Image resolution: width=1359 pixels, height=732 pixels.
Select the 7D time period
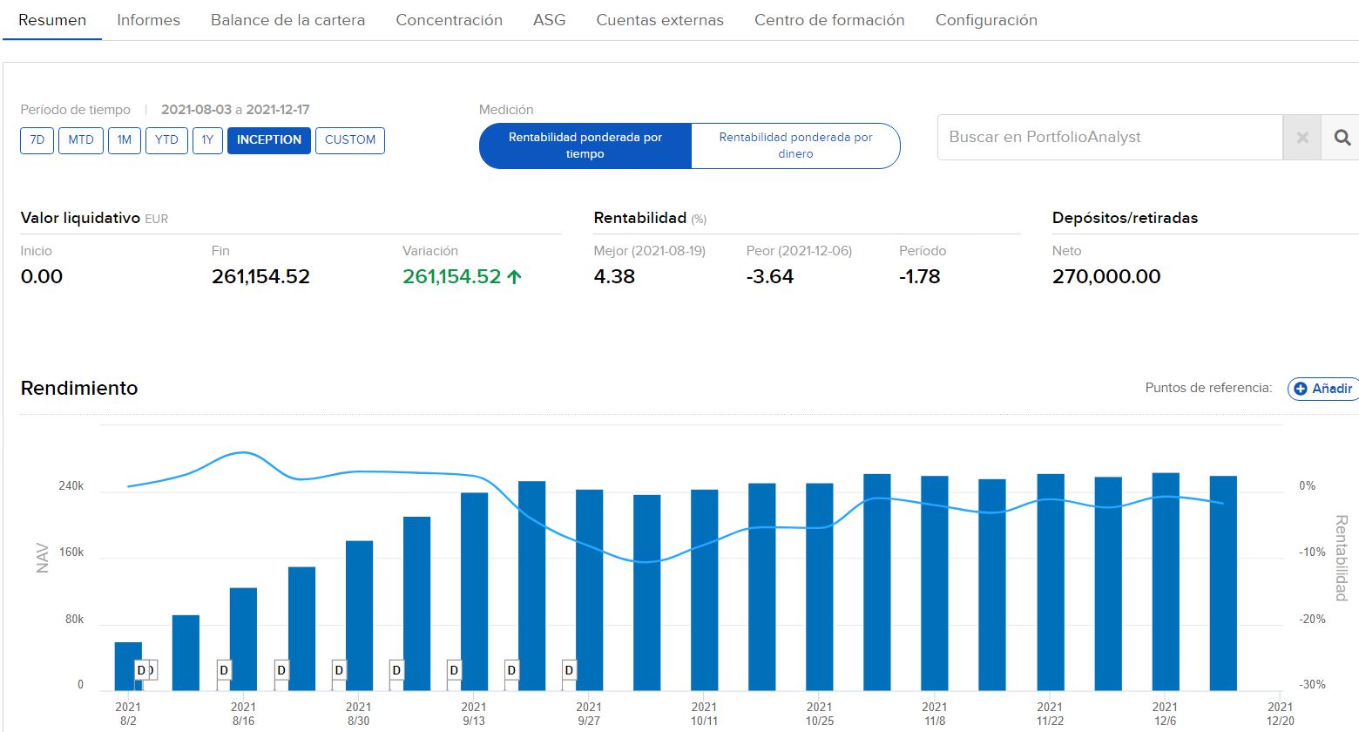click(37, 140)
